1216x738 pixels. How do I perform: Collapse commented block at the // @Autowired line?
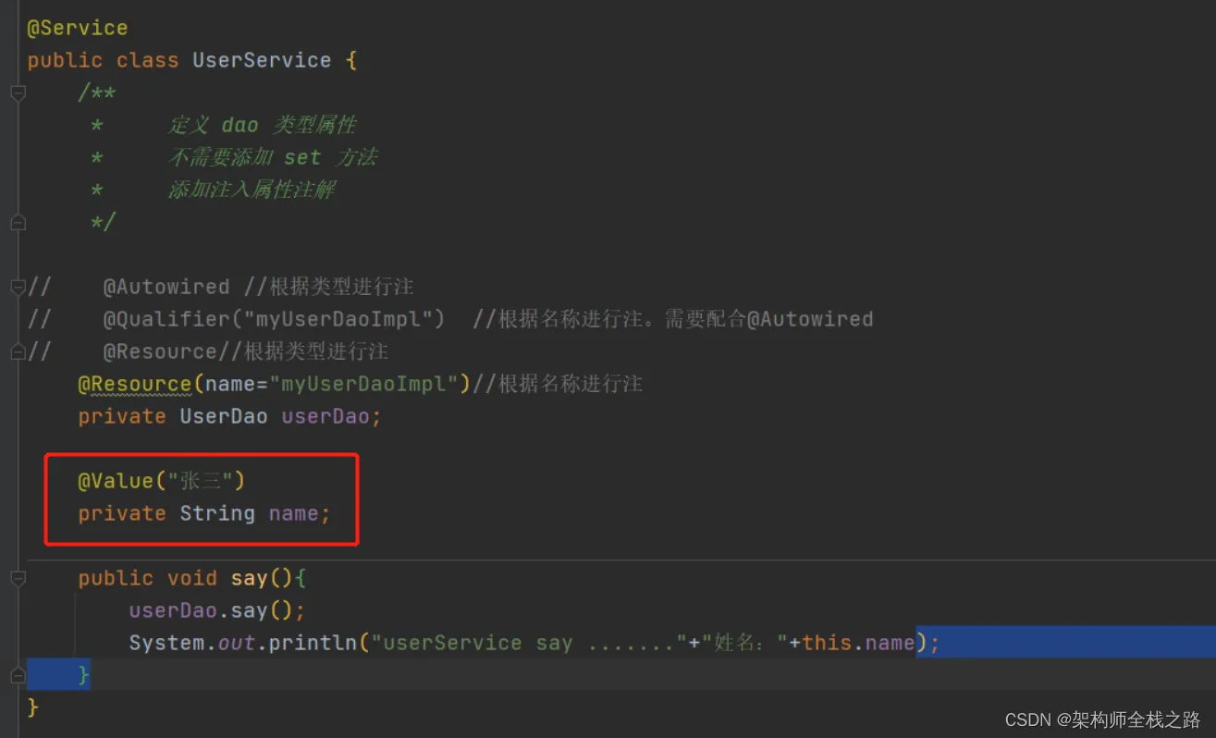tap(18, 287)
